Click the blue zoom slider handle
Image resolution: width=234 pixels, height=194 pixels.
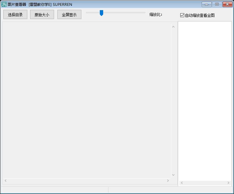[101, 13]
